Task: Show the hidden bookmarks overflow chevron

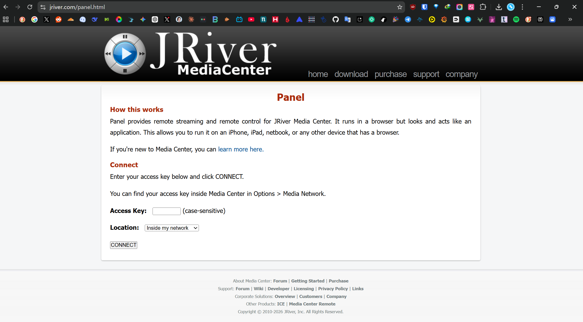Action: pos(570,19)
